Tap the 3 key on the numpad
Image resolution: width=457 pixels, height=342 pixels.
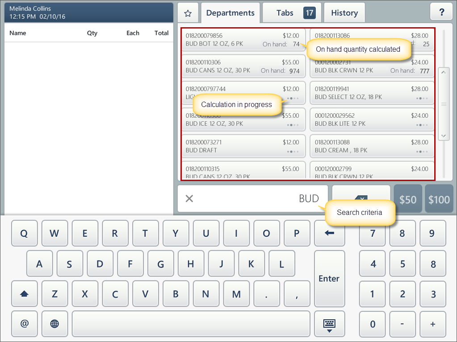tap(433, 294)
